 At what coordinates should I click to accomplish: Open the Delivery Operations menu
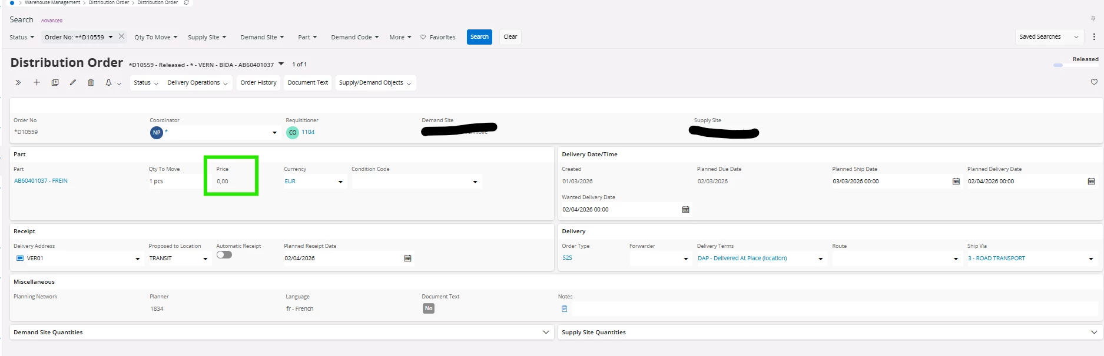coord(197,83)
